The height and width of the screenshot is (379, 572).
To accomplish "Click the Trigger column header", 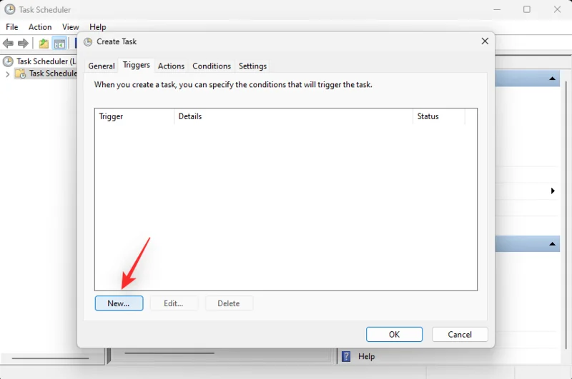I will click(x=134, y=116).
